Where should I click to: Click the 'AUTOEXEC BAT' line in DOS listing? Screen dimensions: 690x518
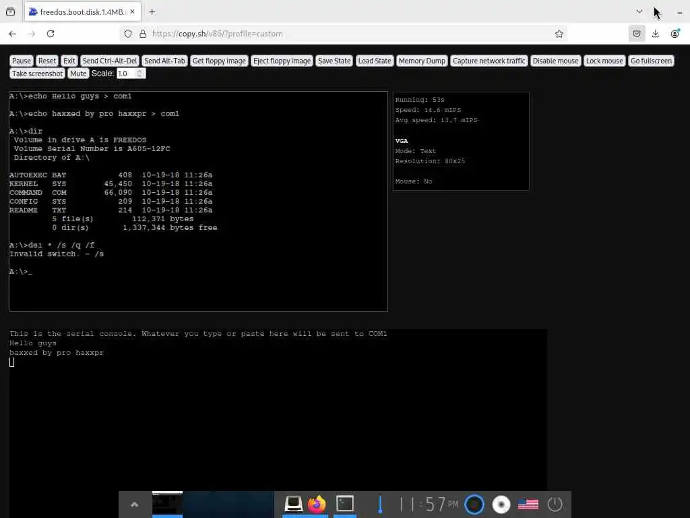click(x=111, y=175)
